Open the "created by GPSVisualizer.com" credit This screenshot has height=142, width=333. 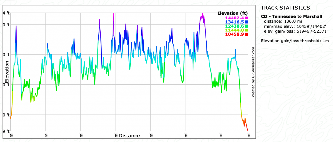(x=253, y=72)
